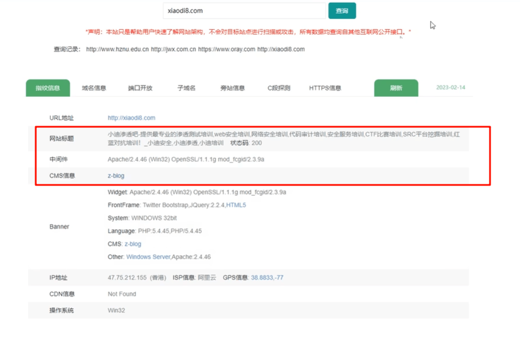Screen dimensions: 520x348
Task: Open the GPS coordinates link 38.8833,-77
Action: pos(267,278)
